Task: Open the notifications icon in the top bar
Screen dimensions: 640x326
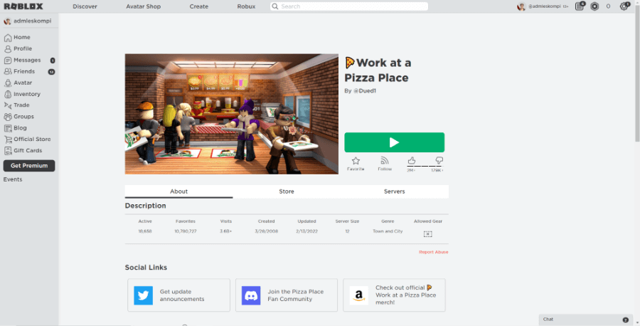Action: tap(579, 6)
